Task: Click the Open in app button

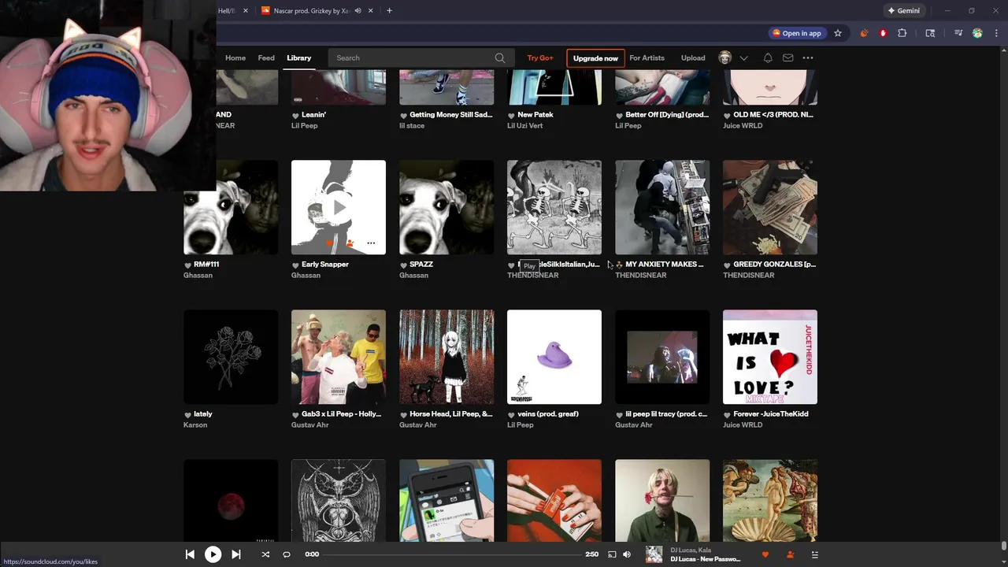Action: point(797,33)
